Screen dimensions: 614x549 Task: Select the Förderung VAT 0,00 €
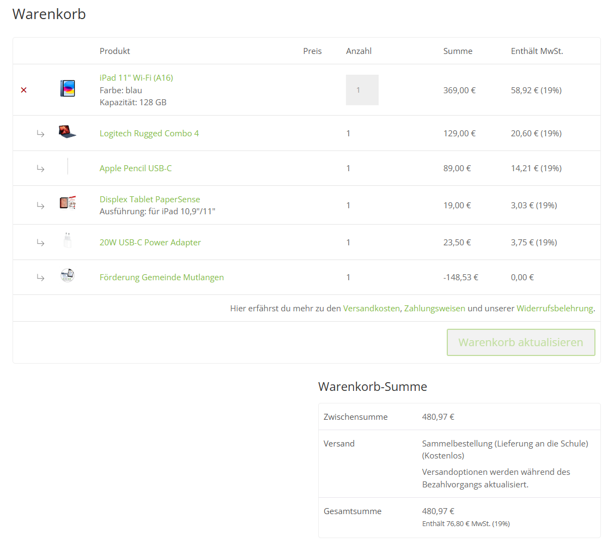coord(522,277)
